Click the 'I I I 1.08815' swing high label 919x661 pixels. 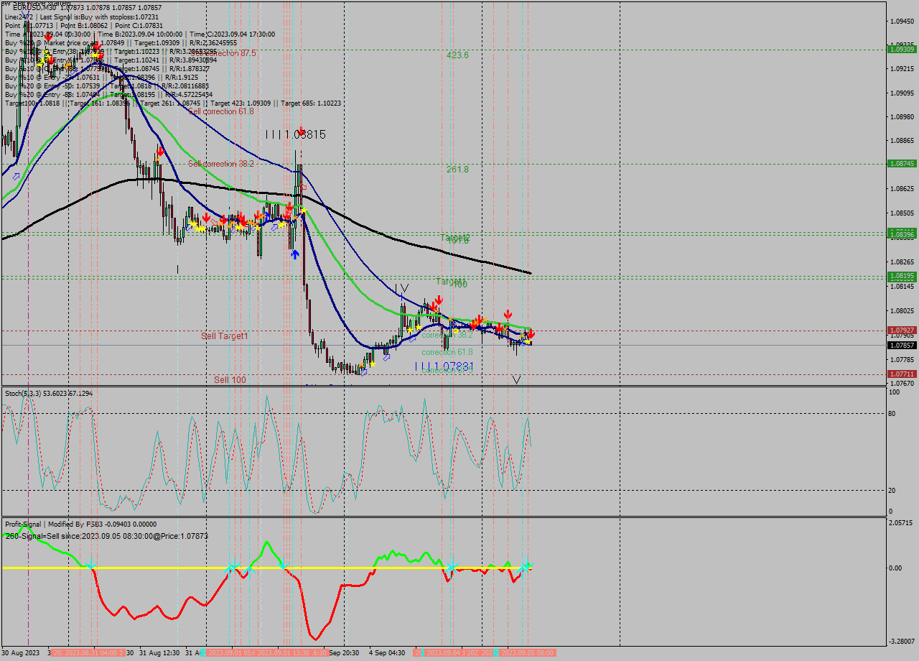tap(295, 134)
